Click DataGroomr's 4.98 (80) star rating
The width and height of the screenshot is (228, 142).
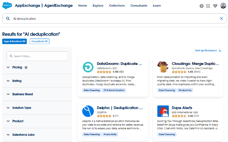pyautogui.click(x=110, y=72)
